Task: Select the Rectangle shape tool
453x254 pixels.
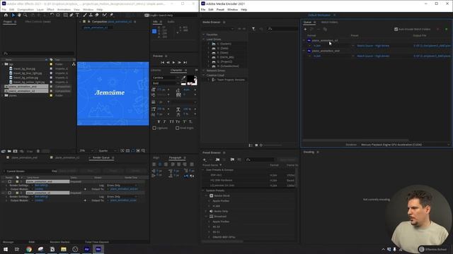Action: click(66, 15)
